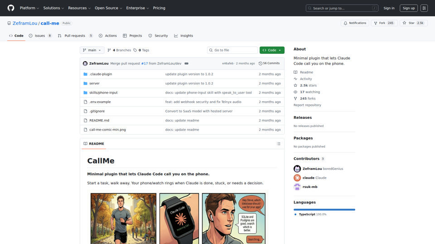The image size is (435, 244).
Task: Click the folder icon beside server
Action: (x=86, y=83)
